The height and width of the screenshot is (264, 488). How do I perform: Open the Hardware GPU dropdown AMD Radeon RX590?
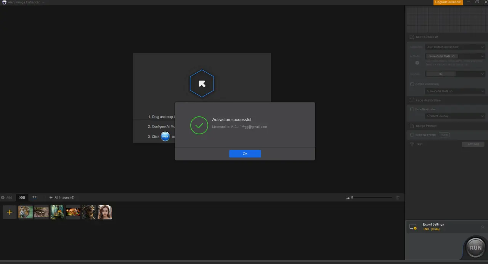pyautogui.click(x=455, y=47)
